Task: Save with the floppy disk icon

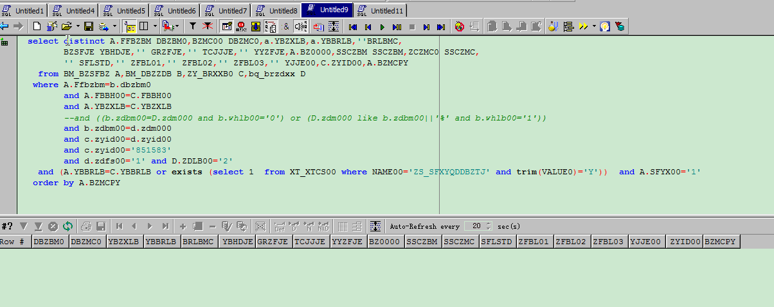Action: point(89,26)
